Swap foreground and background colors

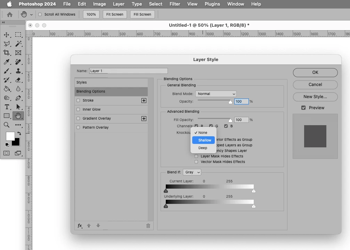point(19,133)
